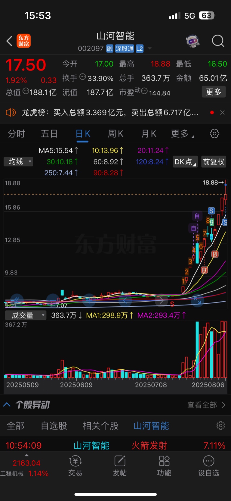This screenshot has height=501, width=231.
Task: Open the 成交量 sub-indicator dropdown
Action: 26,315
